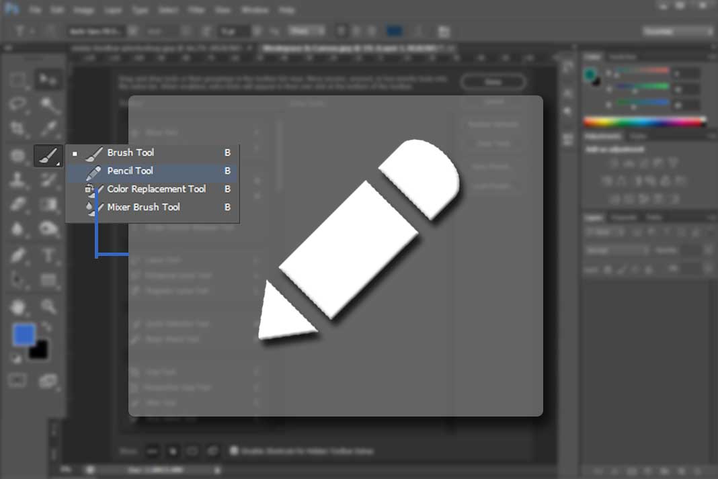This screenshot has width=718, height=479.
Task: Open the blue foreground color swatch
Action: coord(24,335)
